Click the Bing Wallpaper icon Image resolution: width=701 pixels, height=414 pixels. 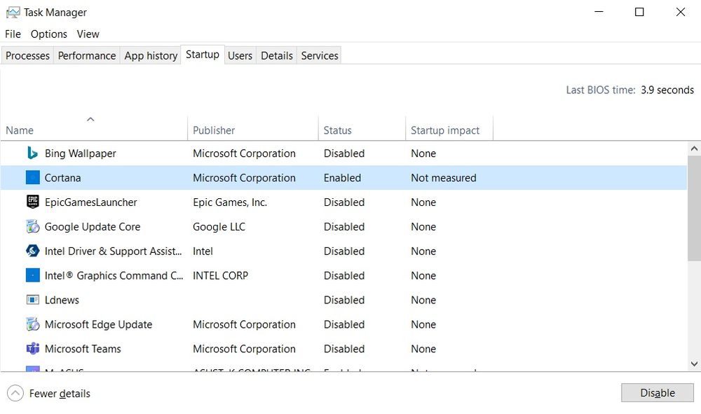click(32, 153)
